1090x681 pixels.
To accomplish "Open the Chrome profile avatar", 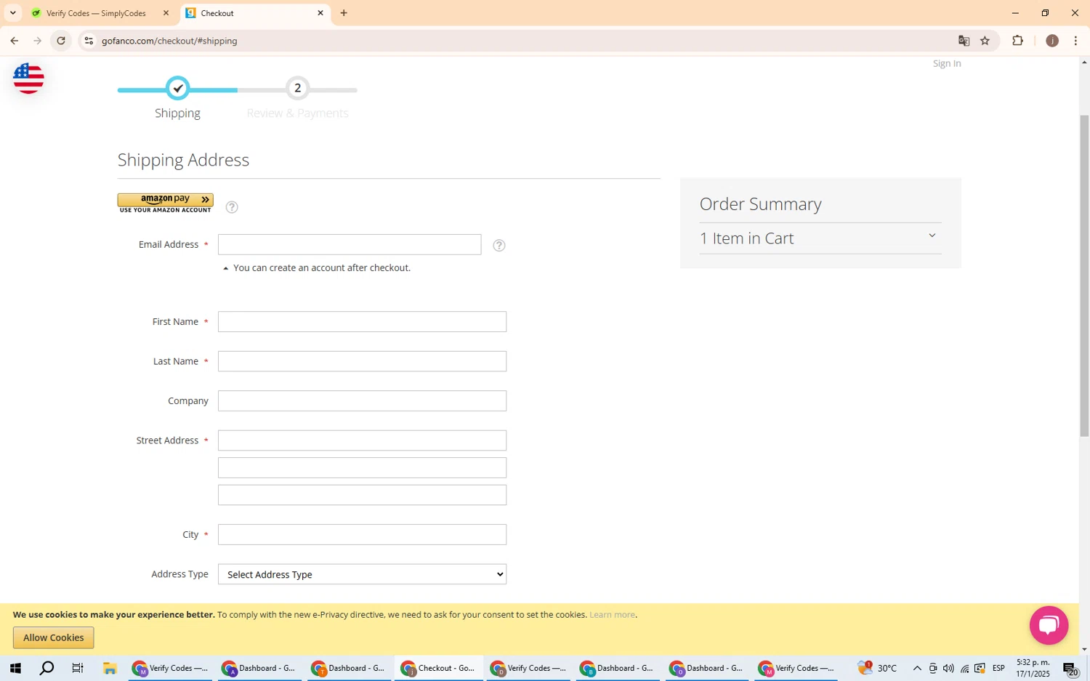I will click(1052, 41).
